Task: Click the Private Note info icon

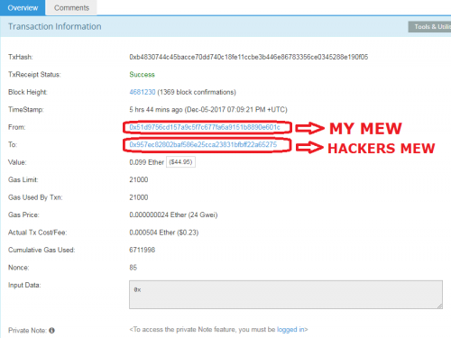Action: point(51,331)
